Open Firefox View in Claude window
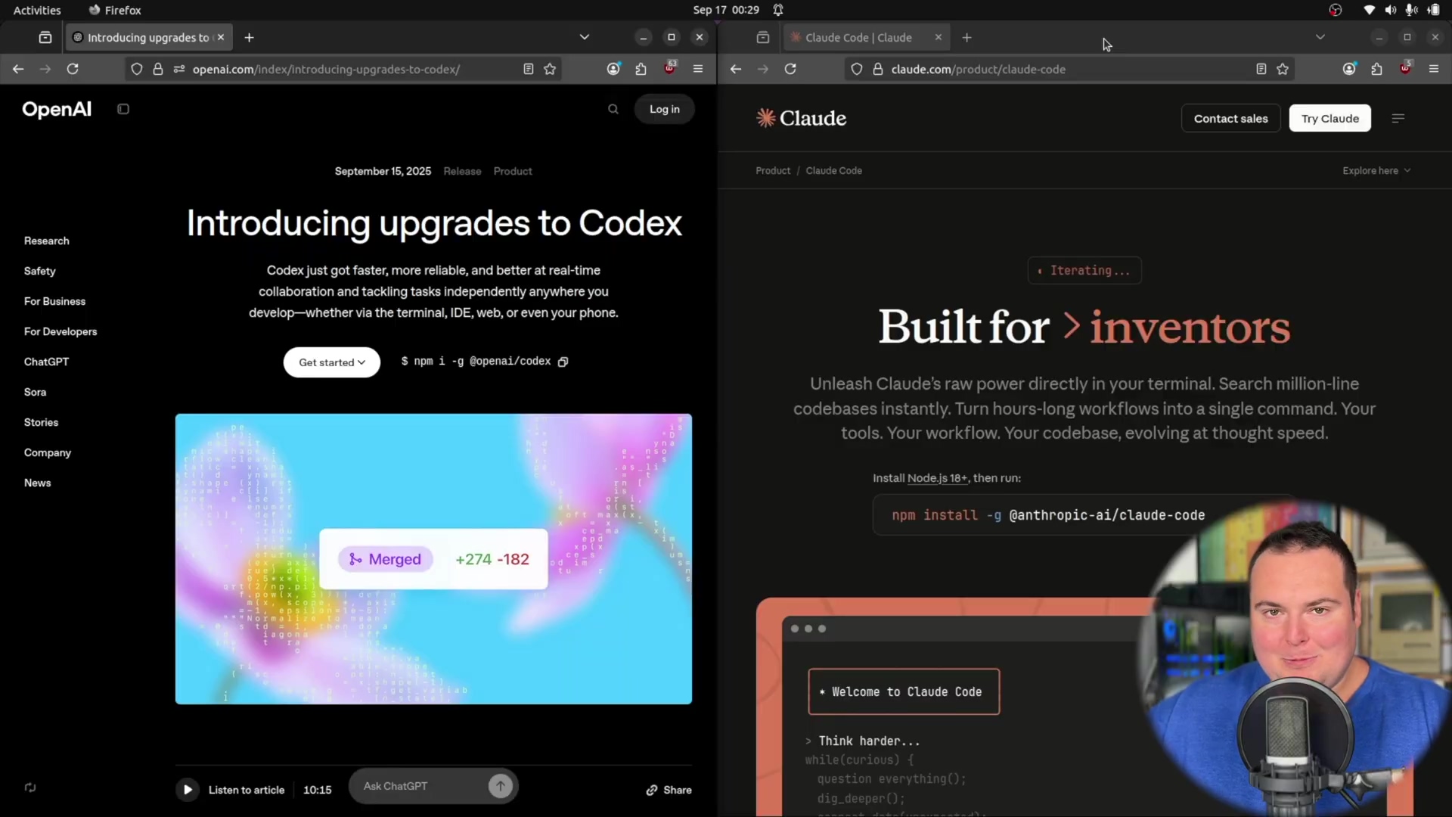Screen dimensions: 1452x817 (x=763, y=37)
